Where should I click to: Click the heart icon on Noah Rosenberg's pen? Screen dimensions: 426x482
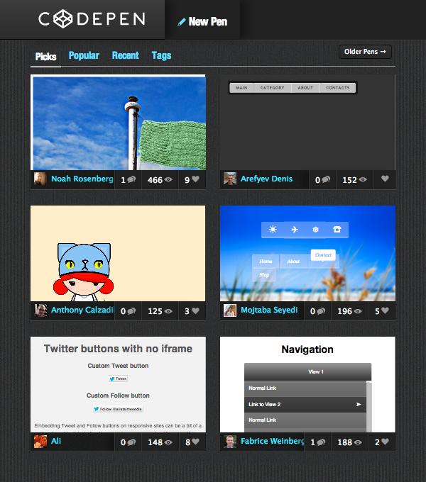[x=195, y=180]
